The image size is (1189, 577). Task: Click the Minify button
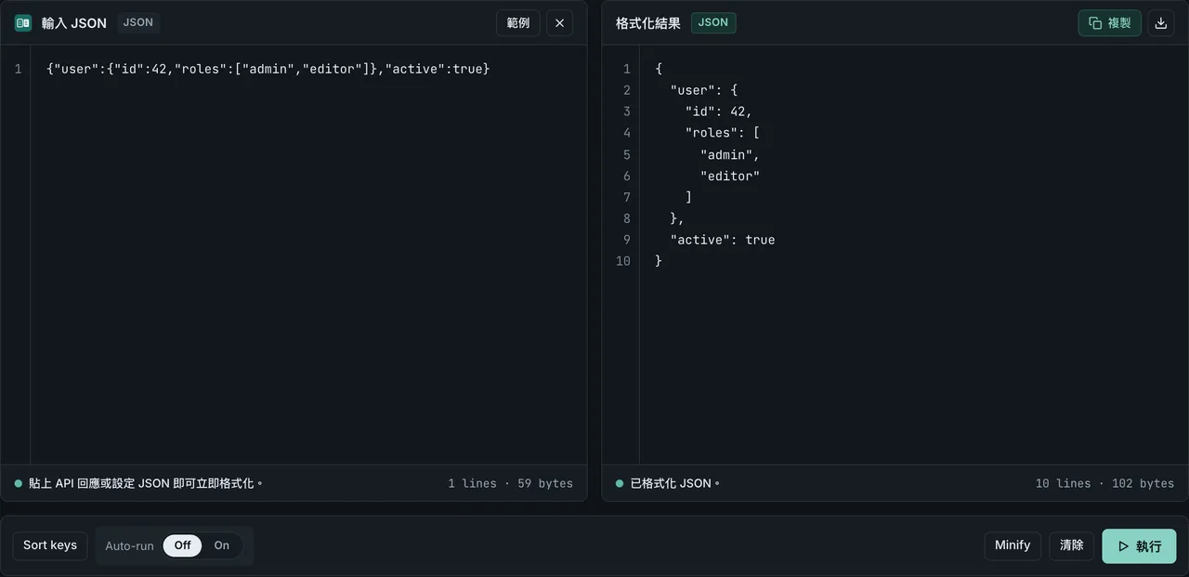click(x=1013, y=545)
